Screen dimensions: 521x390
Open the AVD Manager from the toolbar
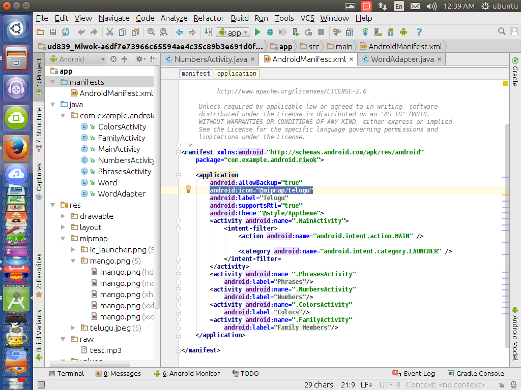(378, 32)
